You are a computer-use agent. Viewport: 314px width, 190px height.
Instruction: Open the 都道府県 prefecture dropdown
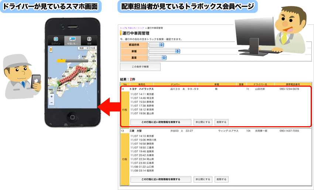coord(156,45)
